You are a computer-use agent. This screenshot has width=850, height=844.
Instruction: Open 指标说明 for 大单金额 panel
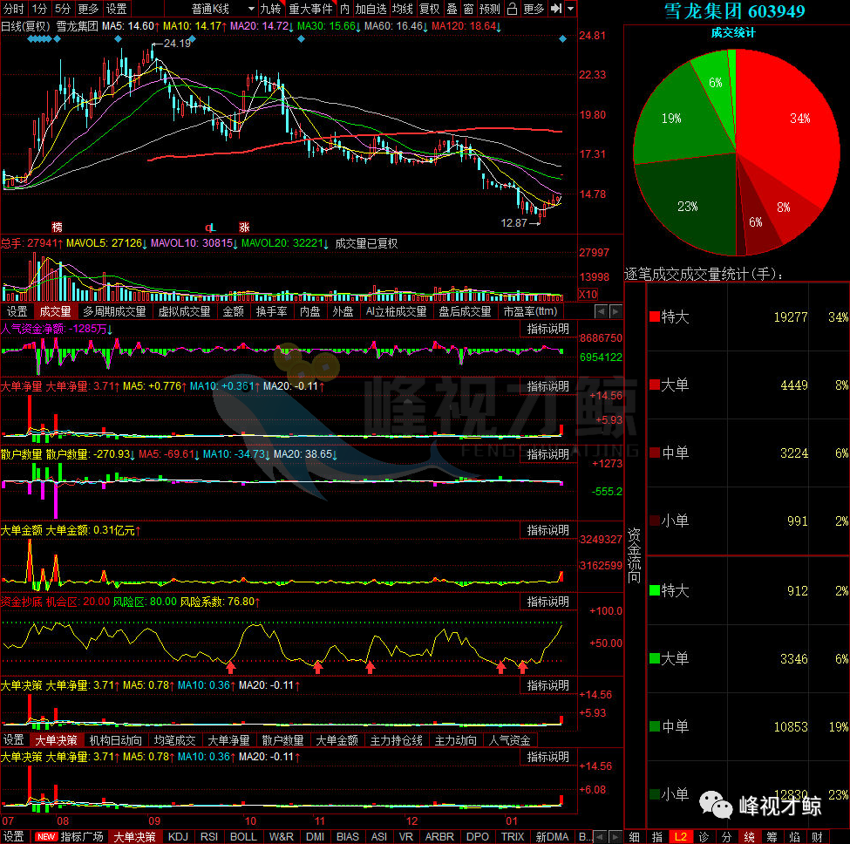click(x=548, y=530)
